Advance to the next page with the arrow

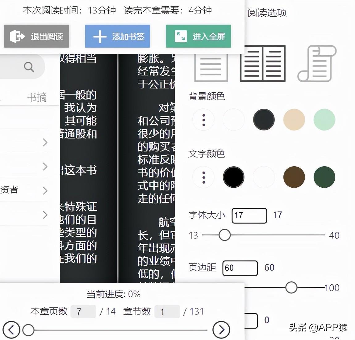tap(221, 329)
